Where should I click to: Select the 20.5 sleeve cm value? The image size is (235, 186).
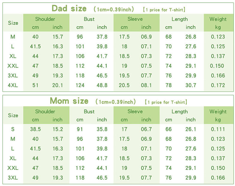(124, 85)
